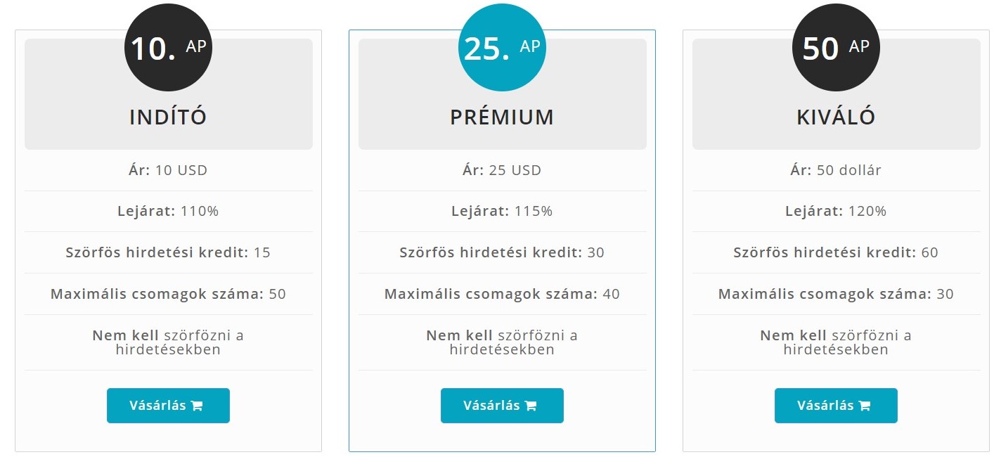Select the INDÍTÓ plan heading

[x=168, y=117]
